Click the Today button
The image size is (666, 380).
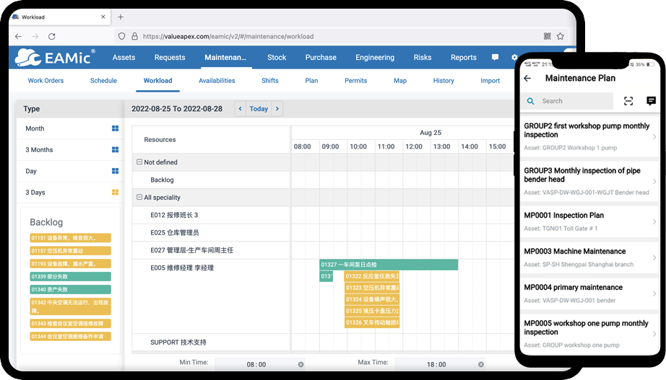coord(259,109)
